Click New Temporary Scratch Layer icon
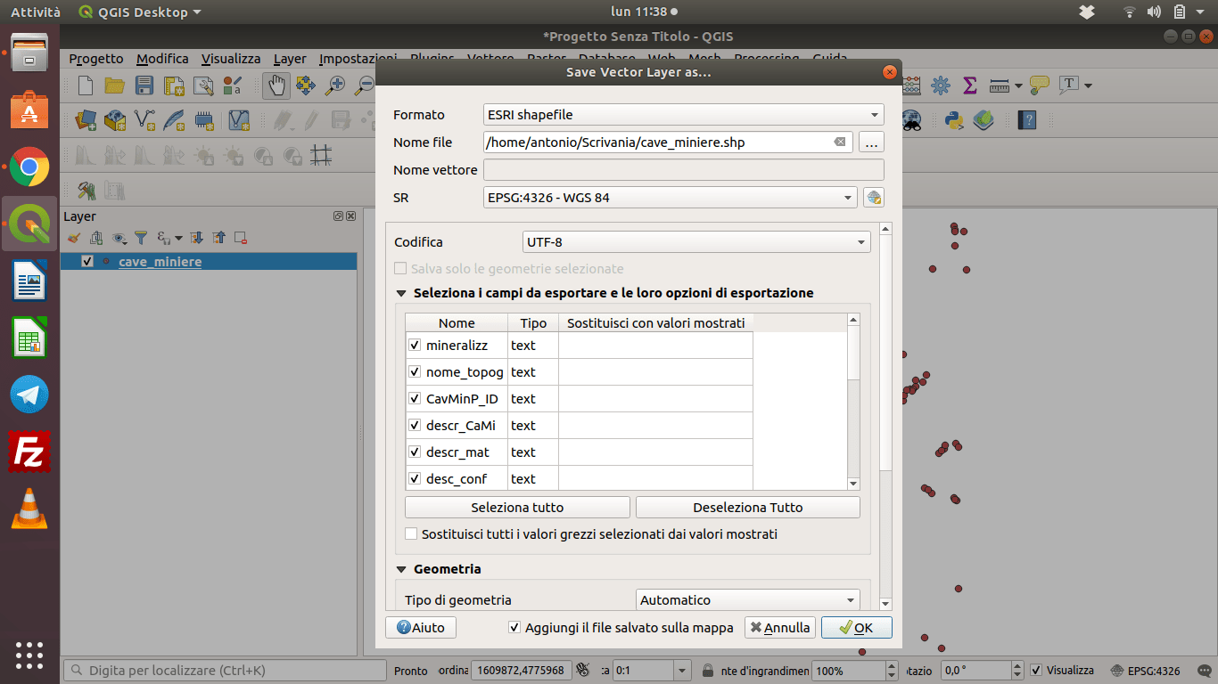Image resolution: width=1218 pixels, height=684 pixels. point(203,119)
